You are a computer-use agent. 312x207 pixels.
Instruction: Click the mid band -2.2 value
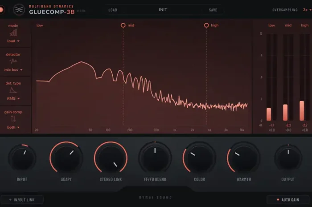[x=288, y=125]
